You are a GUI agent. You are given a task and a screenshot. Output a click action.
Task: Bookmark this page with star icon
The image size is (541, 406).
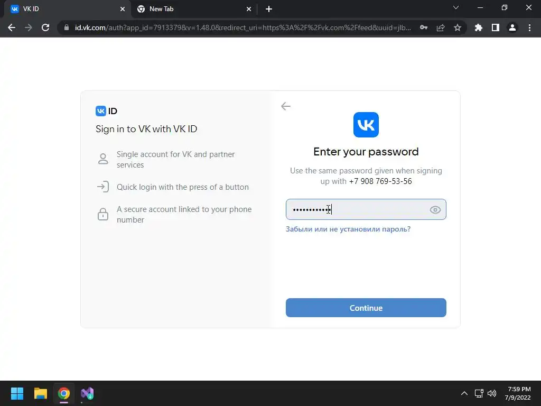458,27
